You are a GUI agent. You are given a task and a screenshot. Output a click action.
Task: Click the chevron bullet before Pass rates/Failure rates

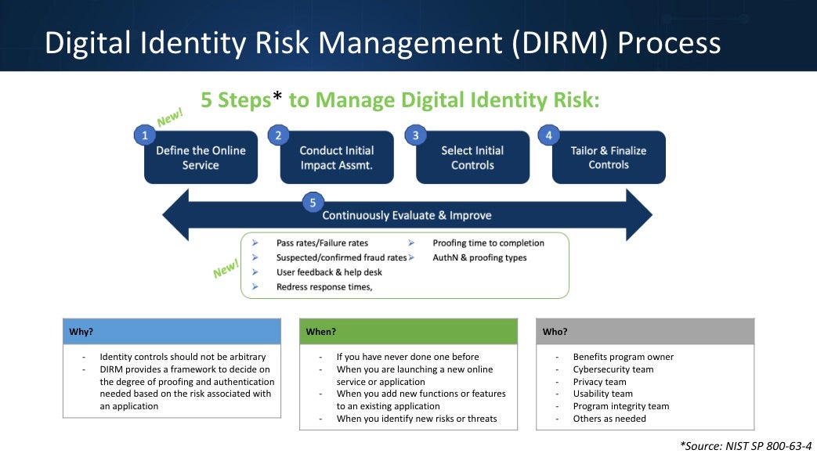point(255,243)
